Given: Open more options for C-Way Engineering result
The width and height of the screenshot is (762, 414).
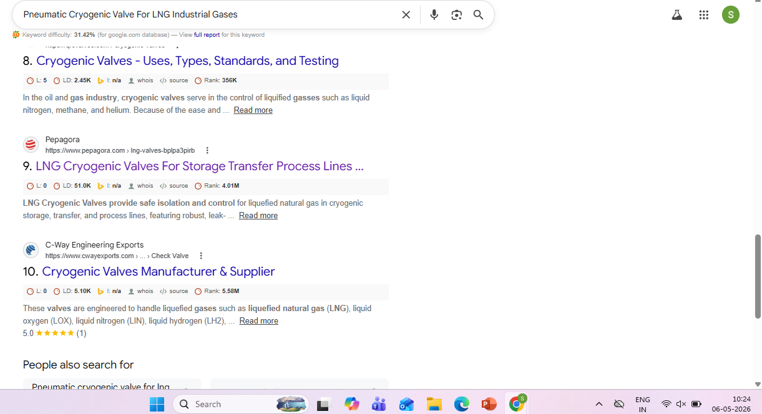Looking at the screenshot, I should pyautogui.click(x=201, y=256).
